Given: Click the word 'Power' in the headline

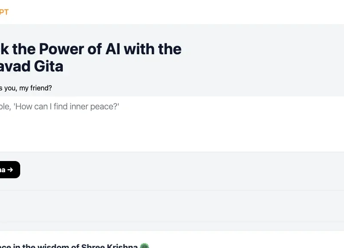Looking at the screenshot, I should [x=61, y=49].
